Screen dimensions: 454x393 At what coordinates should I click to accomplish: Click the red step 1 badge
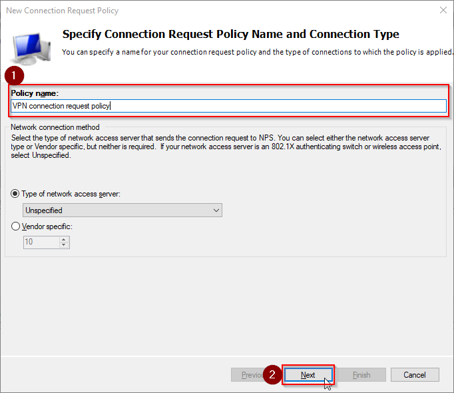tap(14, 76)
